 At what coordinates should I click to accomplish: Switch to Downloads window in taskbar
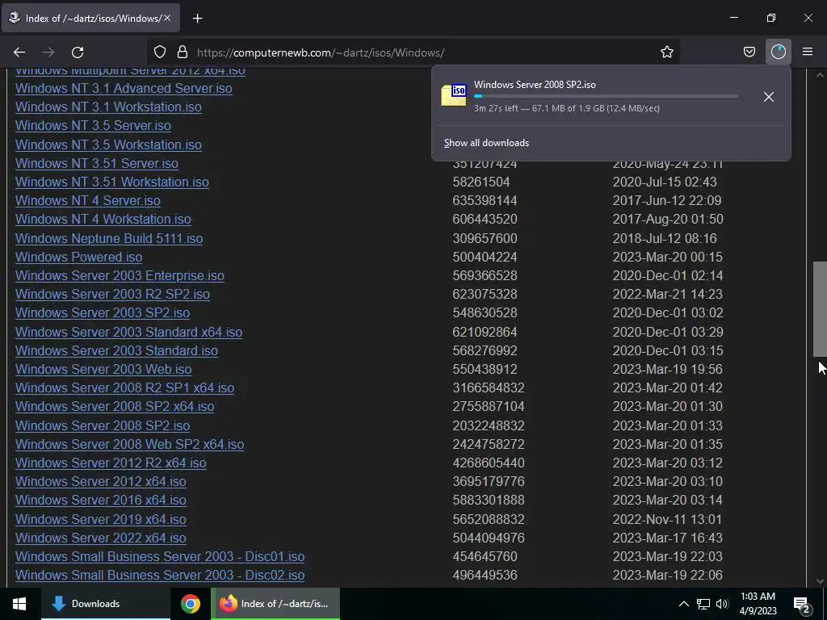pyautogui.click(x=106, y=604)
